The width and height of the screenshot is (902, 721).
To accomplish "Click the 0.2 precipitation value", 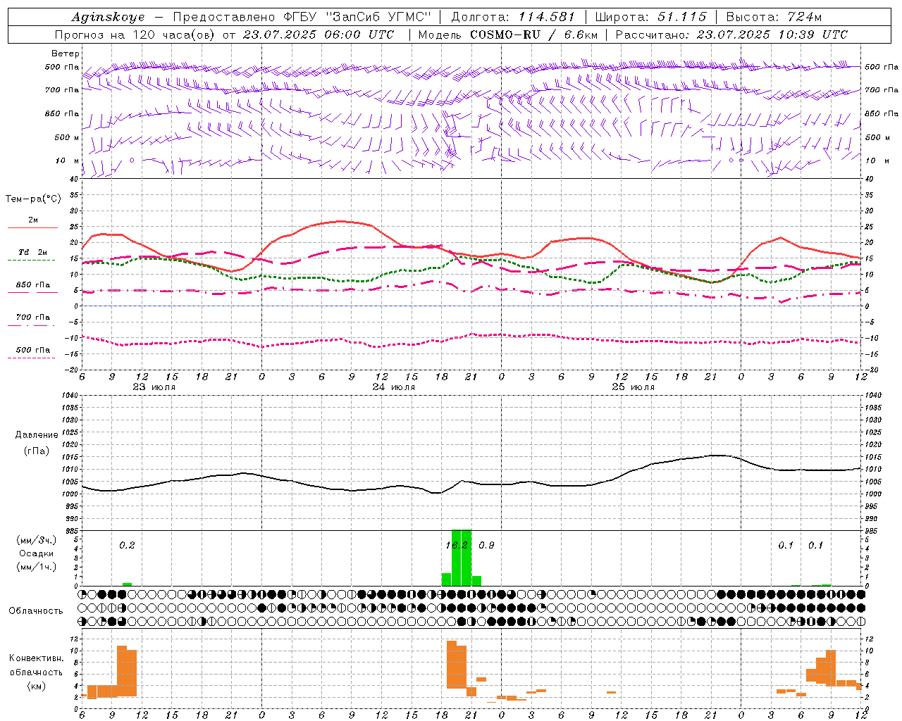I will [127, 545].
